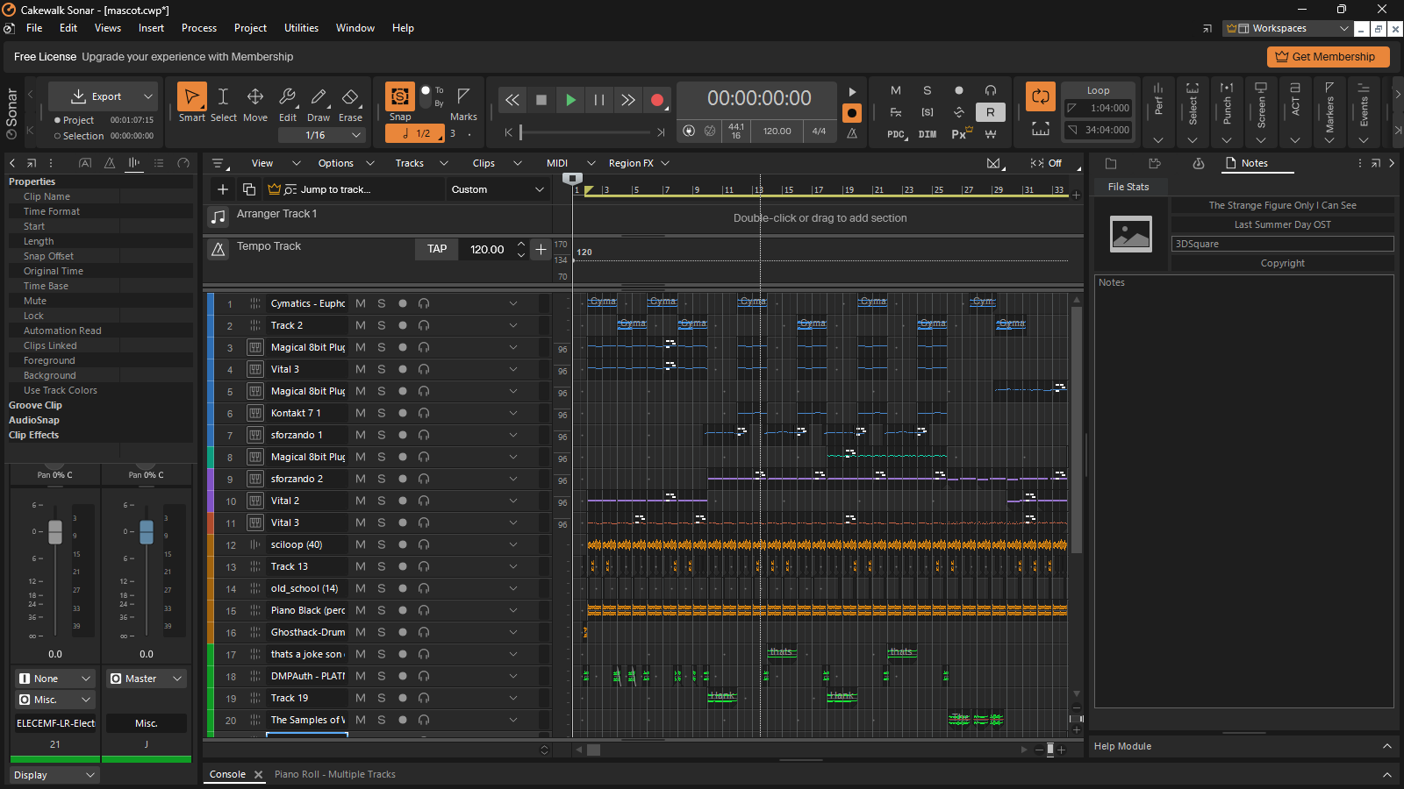The image size is (1404, 789).
Task: Open the Tracks menu in track view
Action: (x=410, y=163)
